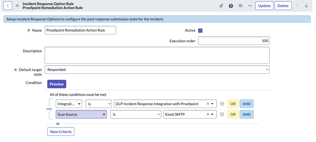Open more options ellipsis in header
The height and width of the screenshot is (142, 316).
click(250, 6)
